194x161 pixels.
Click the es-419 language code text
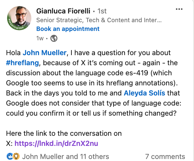137,73
